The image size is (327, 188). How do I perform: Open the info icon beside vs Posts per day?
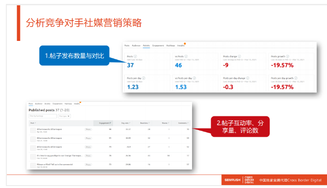click(194, 78)
